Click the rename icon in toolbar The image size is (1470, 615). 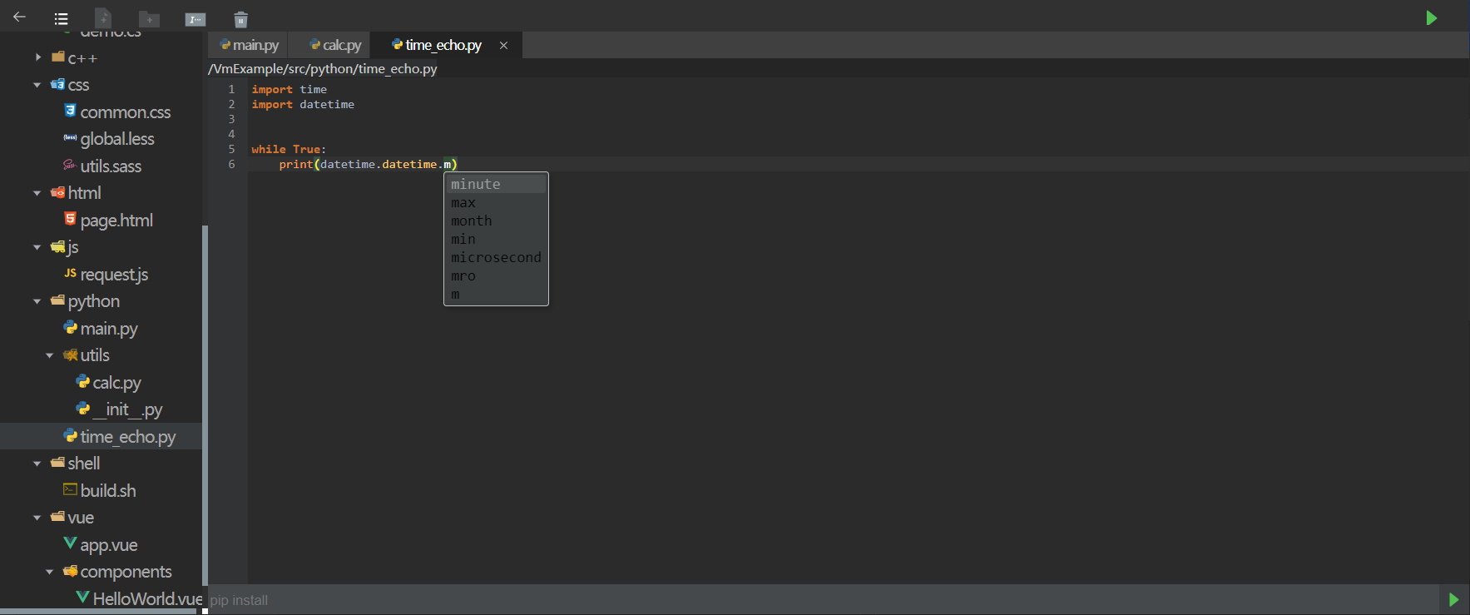(196, 19)
